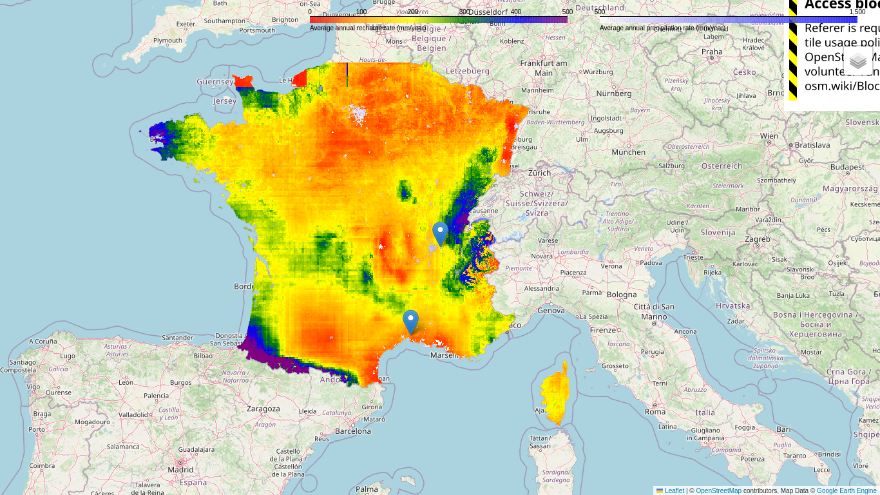The image size is (880, 495).
Task: Open the Leaflet attribution link
Action: click(674, 490)
